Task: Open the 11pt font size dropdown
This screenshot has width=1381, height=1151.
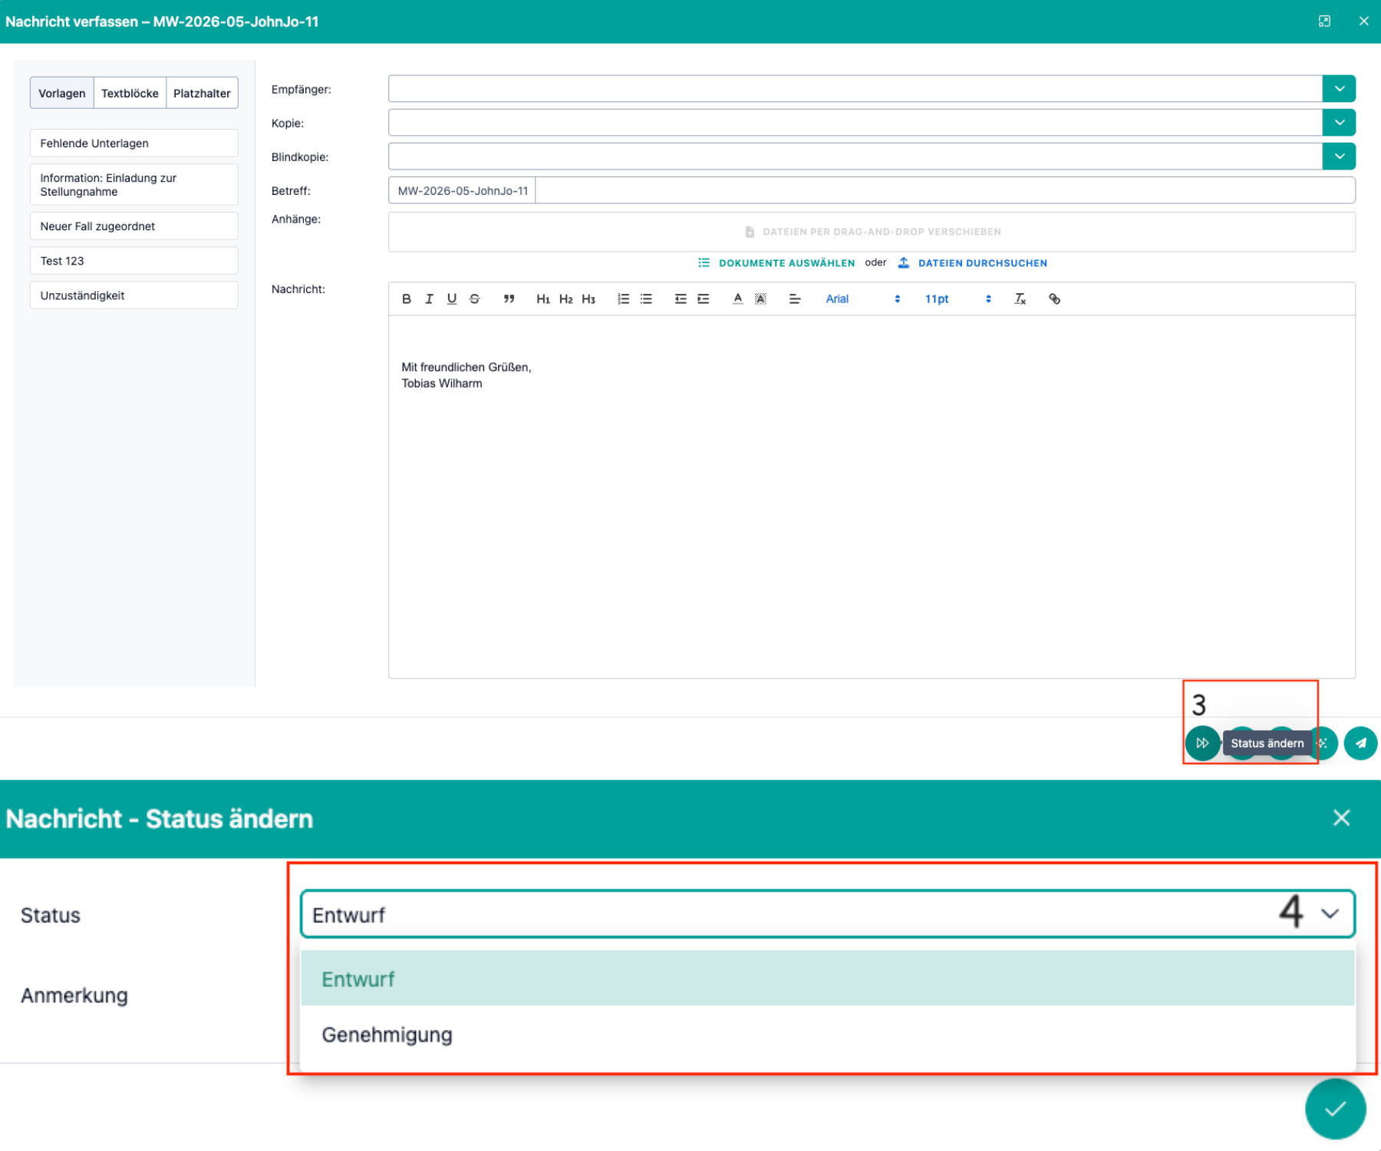Action: coord(957,299)
